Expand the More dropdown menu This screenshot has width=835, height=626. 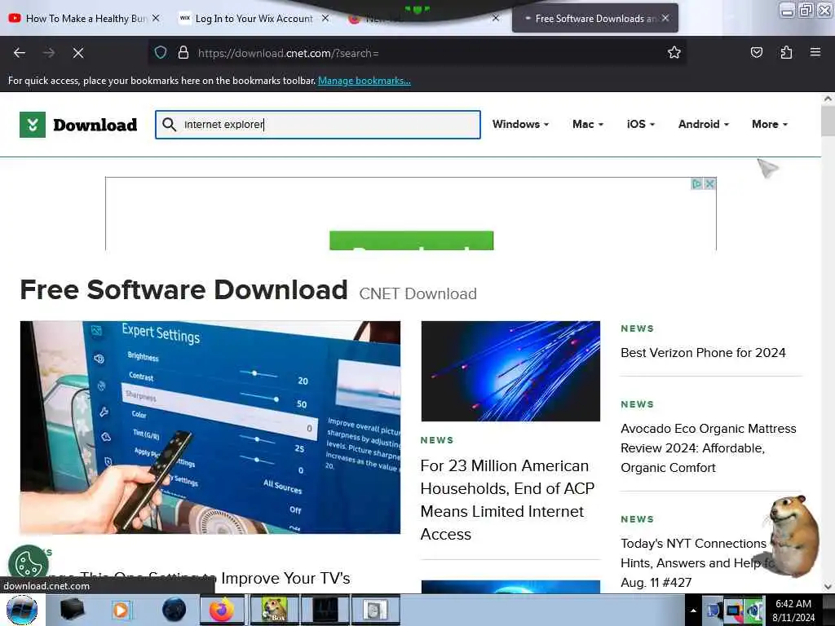pyautogui.click(x=770, y=124)
